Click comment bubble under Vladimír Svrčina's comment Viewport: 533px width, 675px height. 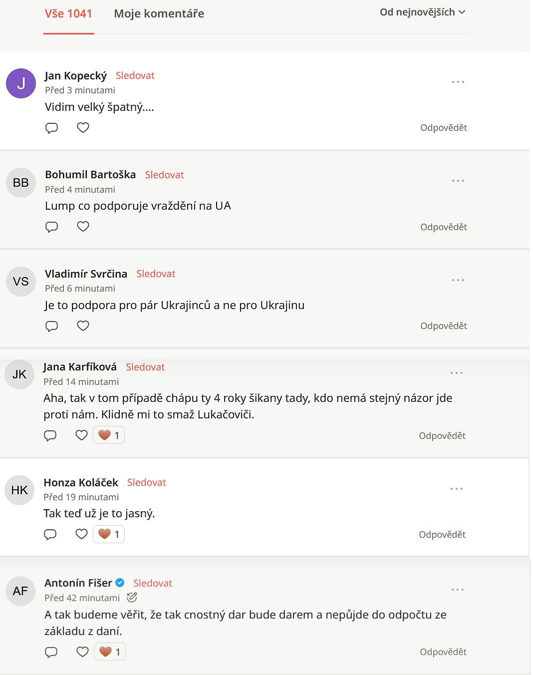[51, 326]
